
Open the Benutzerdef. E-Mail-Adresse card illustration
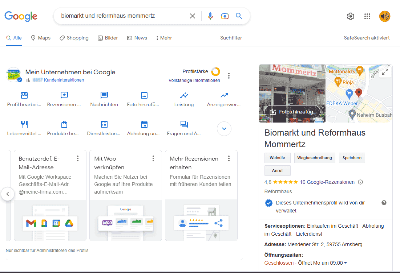pos(50,220)
